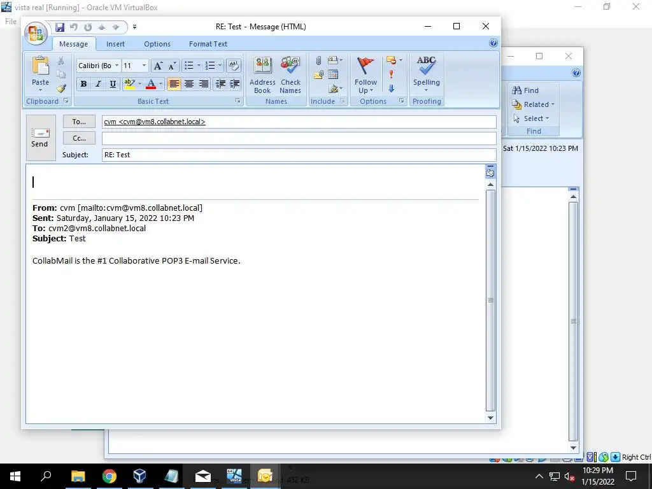Align text left
The height and width of the screenshot is (489, 652).
[174, 84]
